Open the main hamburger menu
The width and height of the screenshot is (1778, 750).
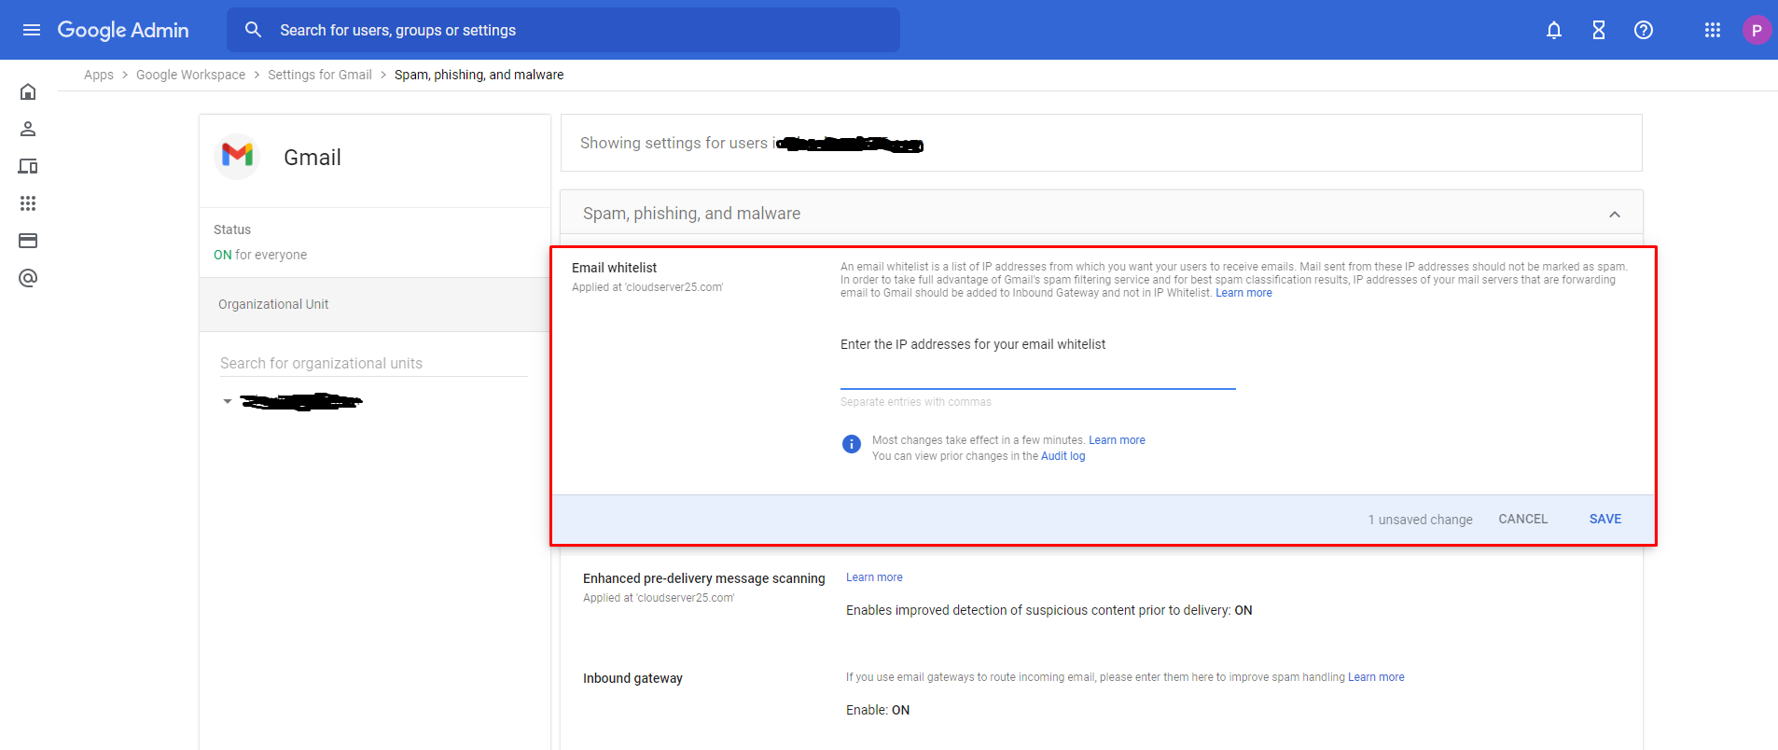(32, 30)
